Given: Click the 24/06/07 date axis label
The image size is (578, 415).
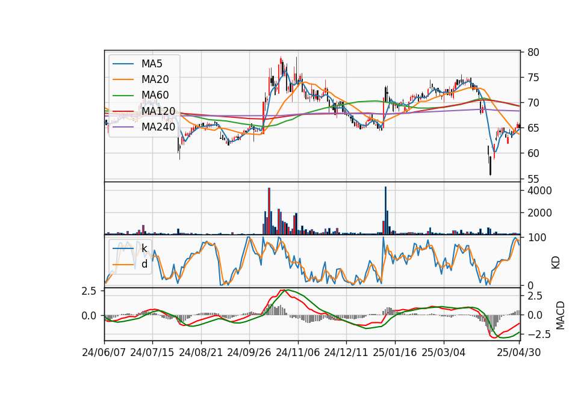Looking at the screenshot, I should click(x=104, y=352).
